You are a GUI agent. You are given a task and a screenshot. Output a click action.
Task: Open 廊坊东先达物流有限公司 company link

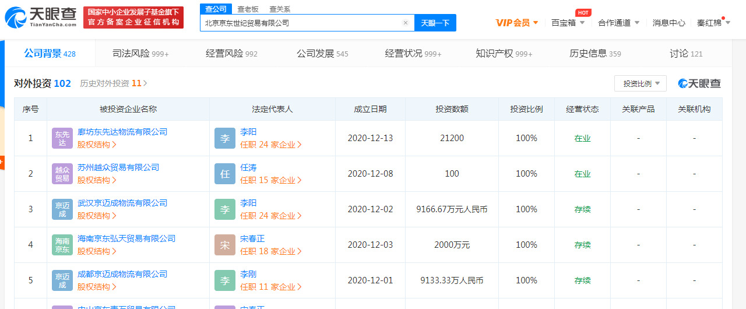122,132
